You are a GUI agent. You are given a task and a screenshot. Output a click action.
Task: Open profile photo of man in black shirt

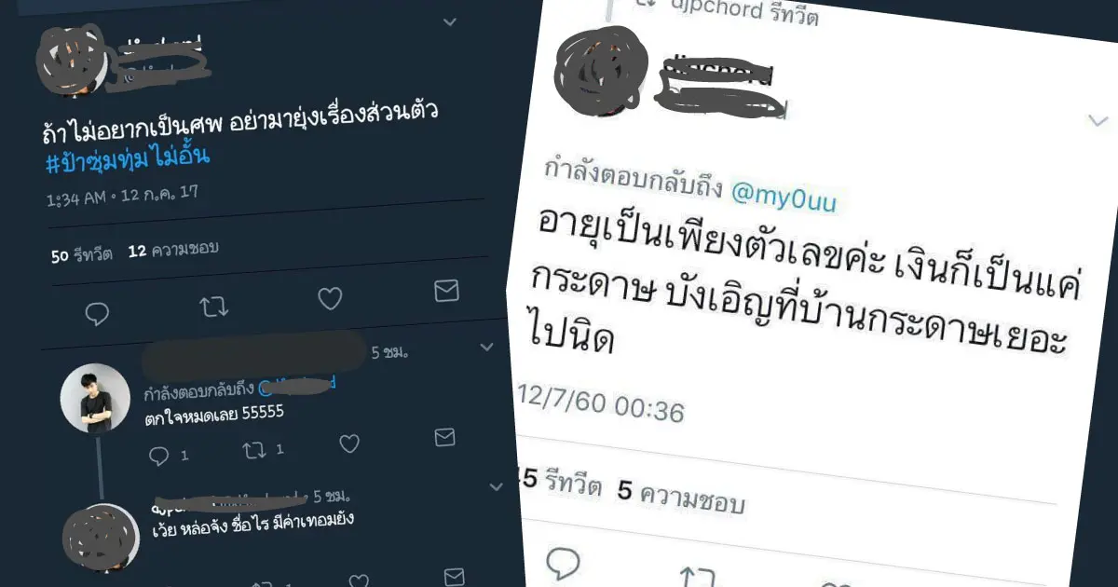coord(95,398)
